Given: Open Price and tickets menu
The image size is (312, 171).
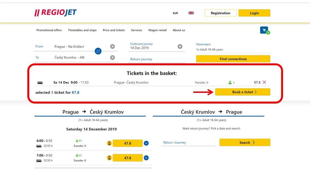Looking at the screenshot, I should tap(114, 30).
